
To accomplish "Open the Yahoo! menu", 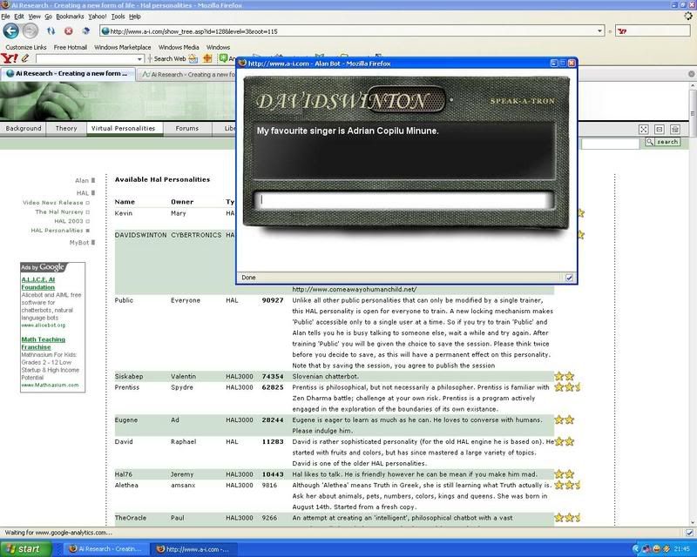I will (97, 17).
